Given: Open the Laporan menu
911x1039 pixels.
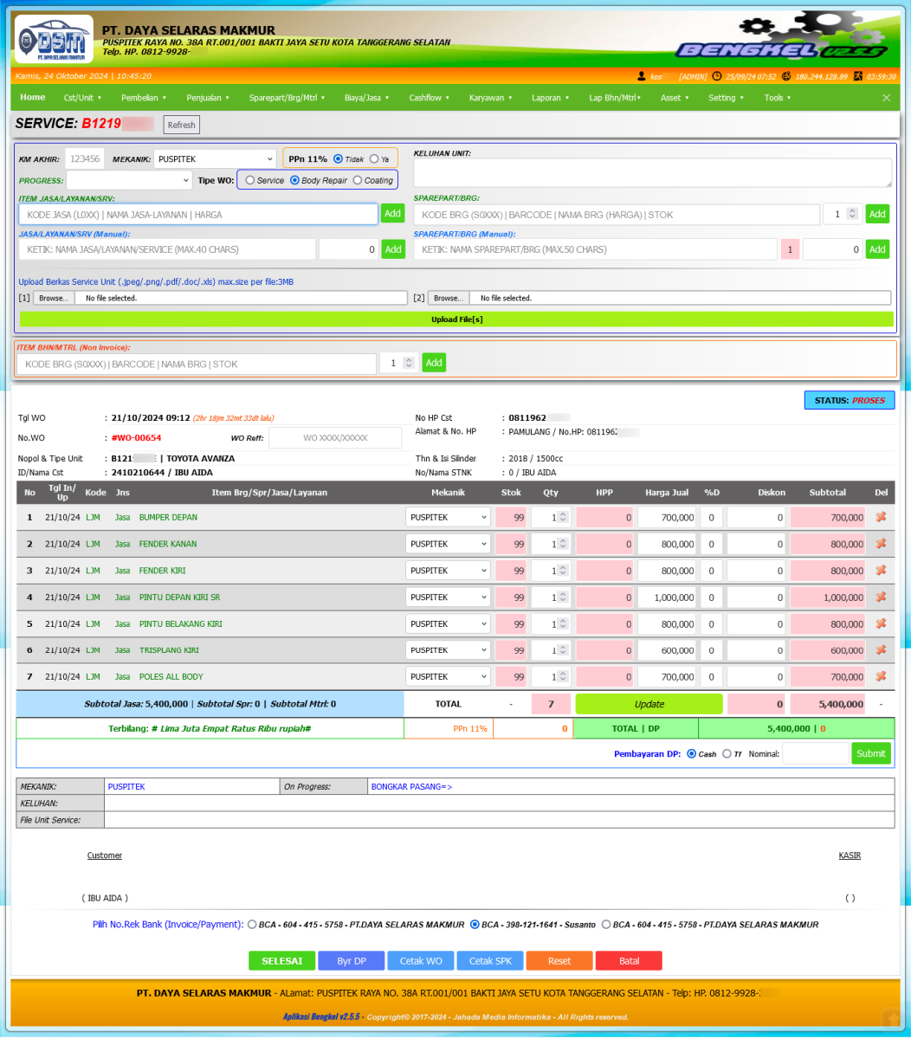Looking at the screenshot, I should pos(550,98).
